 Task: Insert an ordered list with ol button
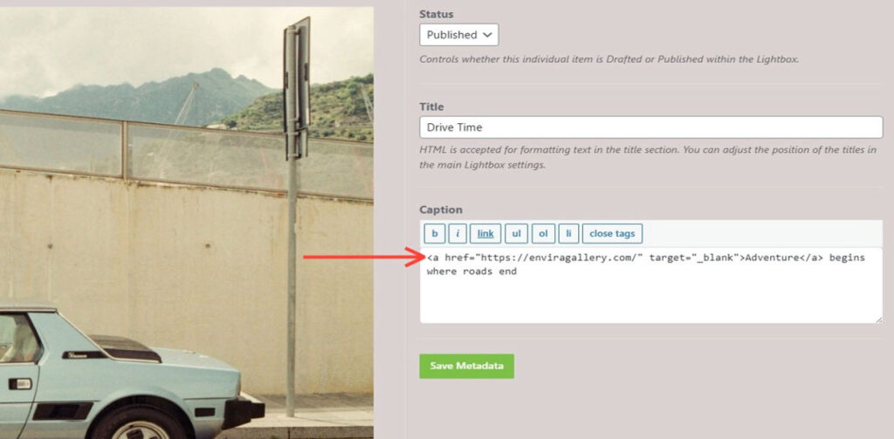coord(542,234)
